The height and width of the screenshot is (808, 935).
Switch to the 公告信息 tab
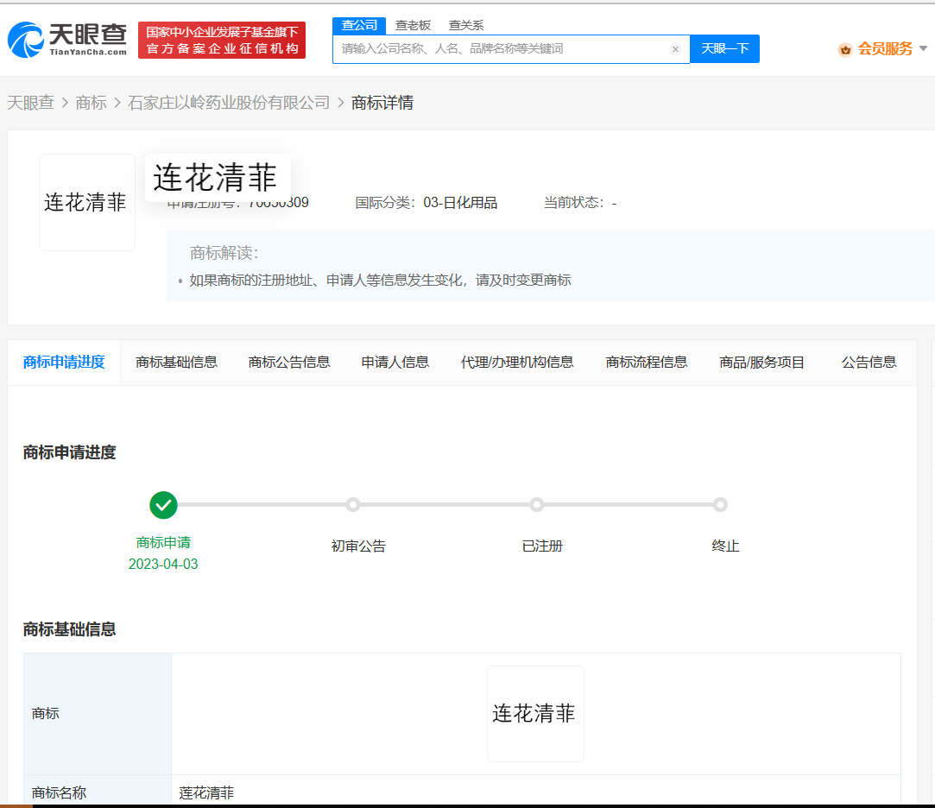point(869,362)
